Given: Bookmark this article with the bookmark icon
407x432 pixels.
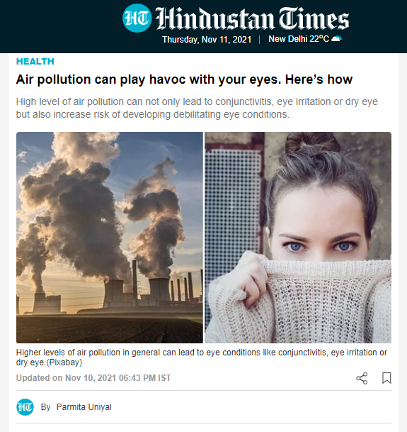Looking at the screenshot, I should tap(386, 378).
